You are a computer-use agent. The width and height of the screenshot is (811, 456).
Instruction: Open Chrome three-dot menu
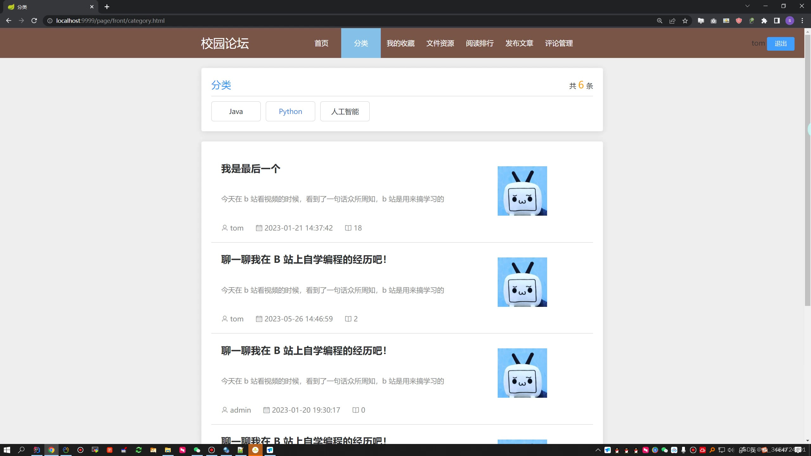(x=802, y=21)
